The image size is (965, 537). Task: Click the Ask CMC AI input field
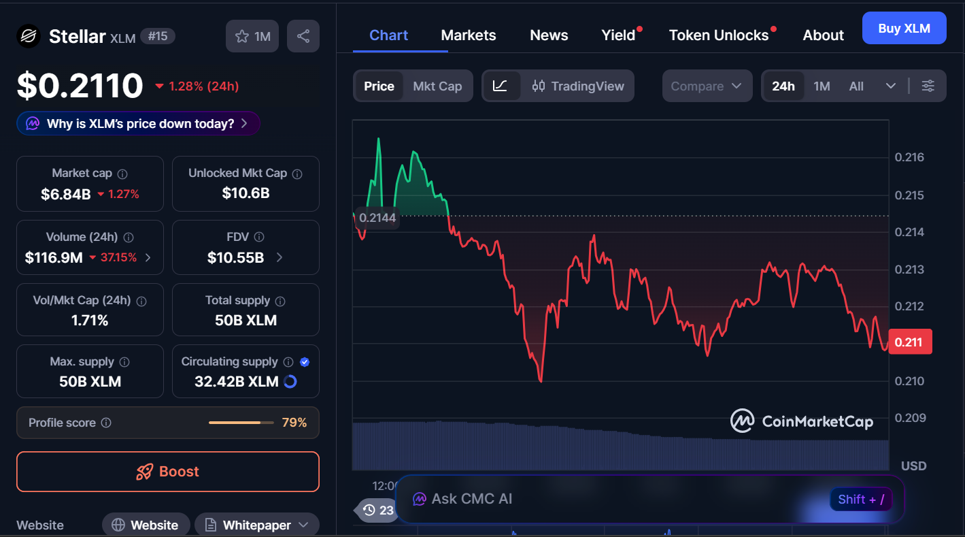point(578,499)
